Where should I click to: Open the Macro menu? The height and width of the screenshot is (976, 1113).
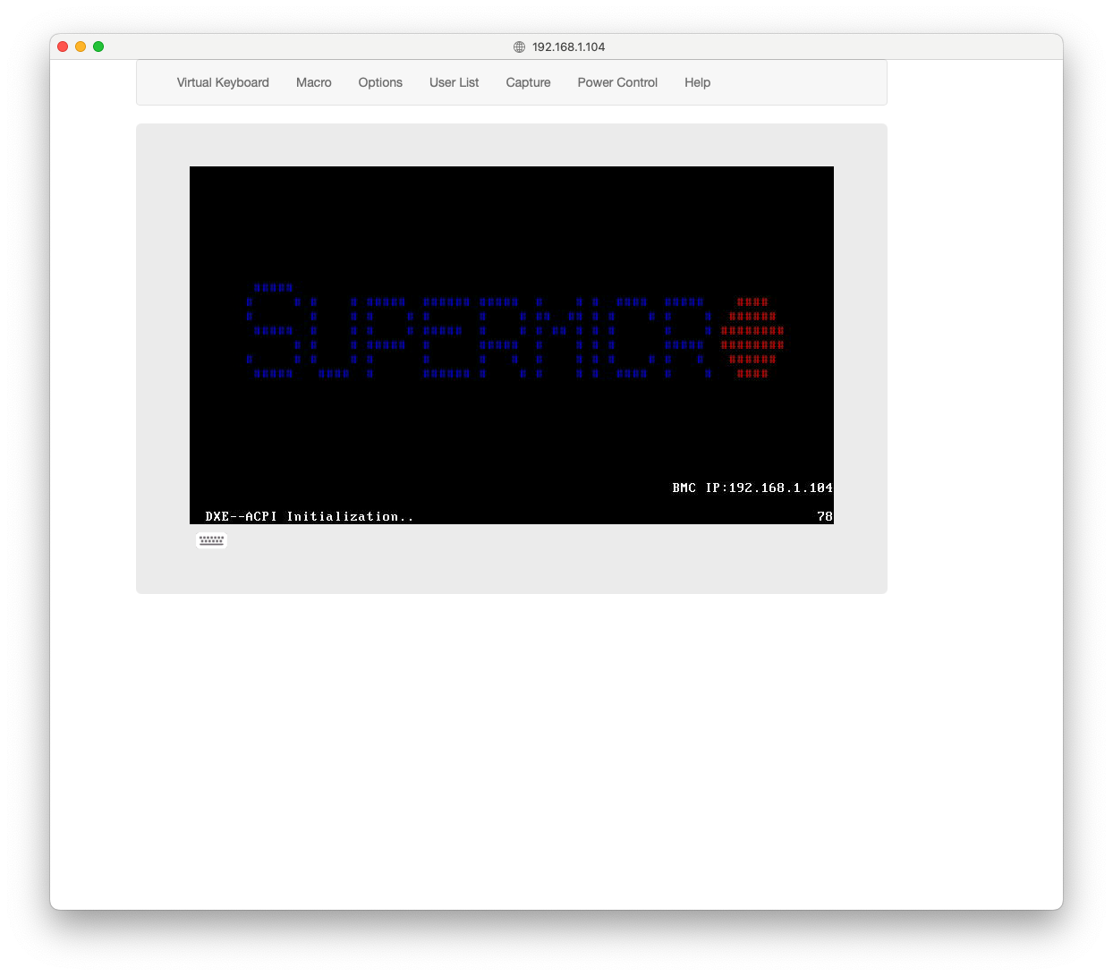click(x=313, y=82)
